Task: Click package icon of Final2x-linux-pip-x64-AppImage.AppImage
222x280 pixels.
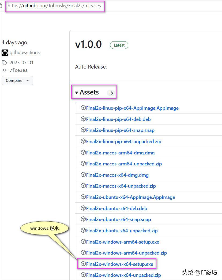Action: pos(83,108)
